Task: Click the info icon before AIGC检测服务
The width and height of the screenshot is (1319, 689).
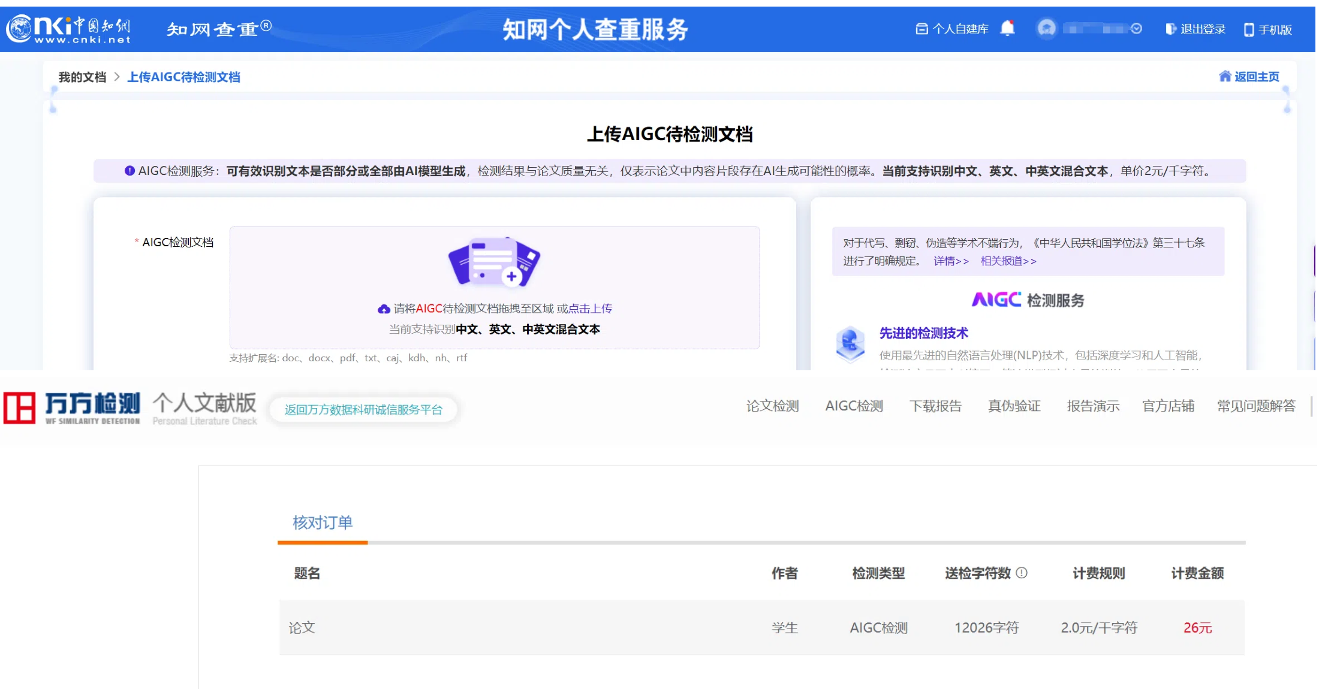Action: pos(130,171)
